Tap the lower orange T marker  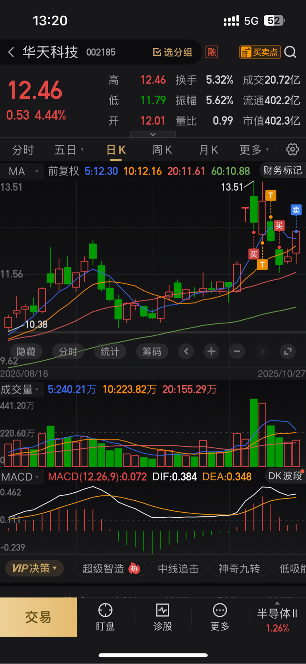(x=262, y=264)
